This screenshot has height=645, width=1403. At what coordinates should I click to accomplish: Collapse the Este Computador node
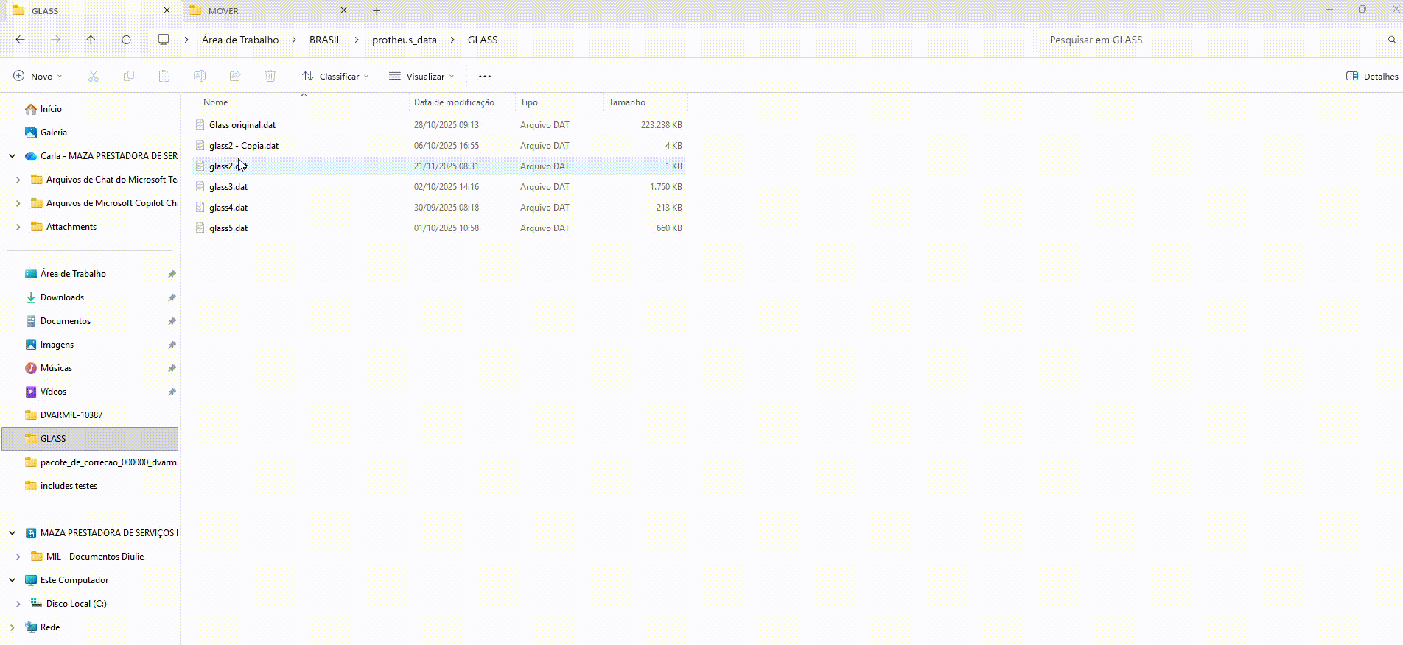(x=13, y=580)
